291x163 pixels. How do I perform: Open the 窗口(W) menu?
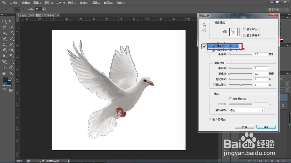[108, 3]
